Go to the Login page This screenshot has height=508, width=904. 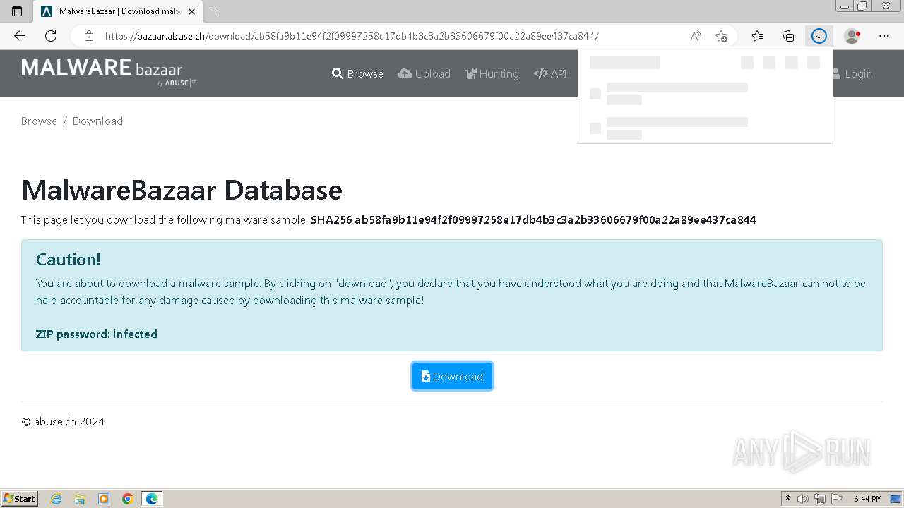(x=853, y=73)
